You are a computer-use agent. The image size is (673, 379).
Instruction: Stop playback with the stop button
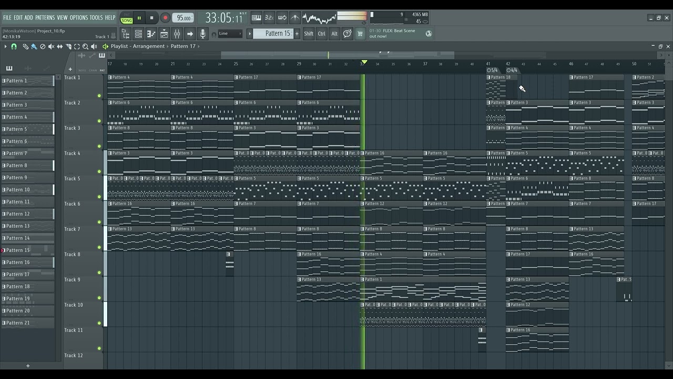152,18
